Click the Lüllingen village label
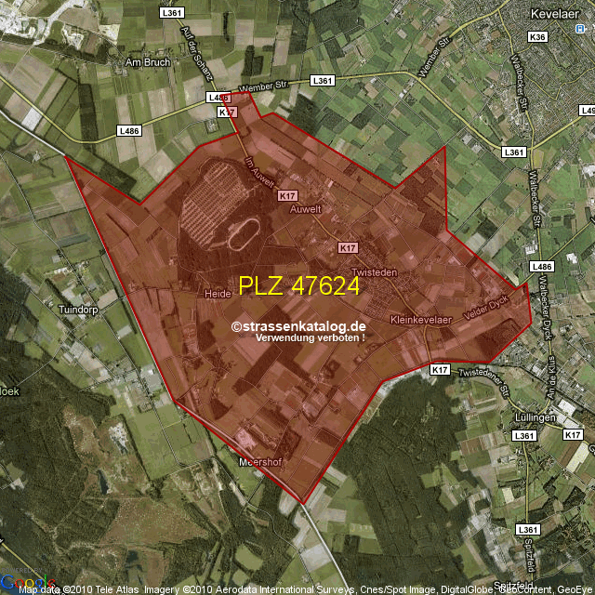 (x=533, y=417)
